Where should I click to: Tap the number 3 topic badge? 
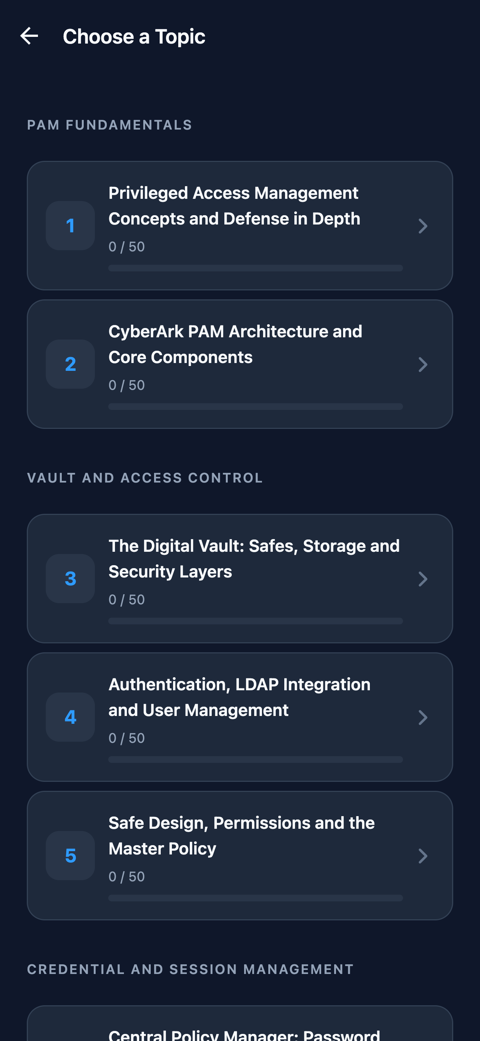(70, 579)
